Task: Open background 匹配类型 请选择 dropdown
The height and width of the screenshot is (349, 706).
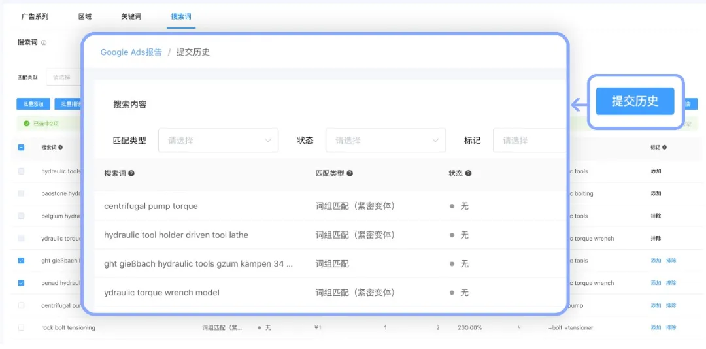Action: (x=64, y=77)
